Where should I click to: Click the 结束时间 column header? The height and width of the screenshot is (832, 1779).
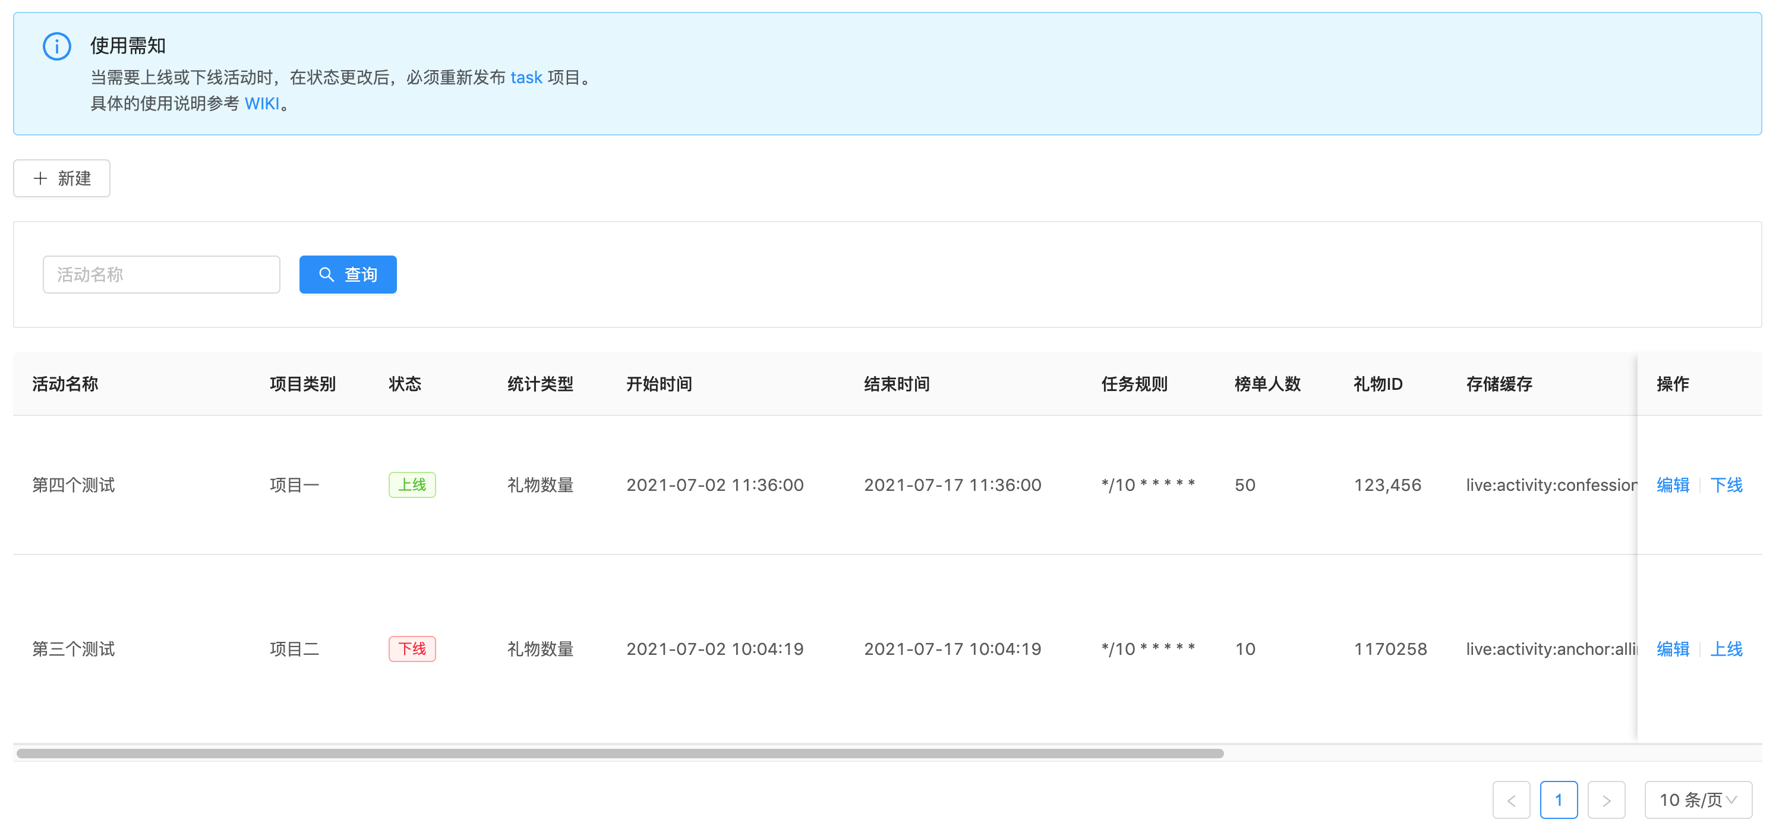897,384
